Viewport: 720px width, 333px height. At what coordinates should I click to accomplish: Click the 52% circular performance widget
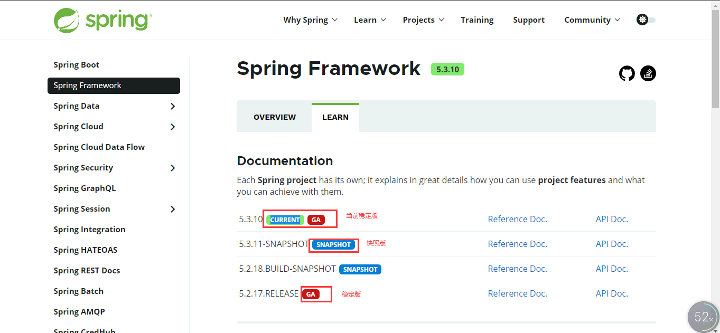pos(704,317)
